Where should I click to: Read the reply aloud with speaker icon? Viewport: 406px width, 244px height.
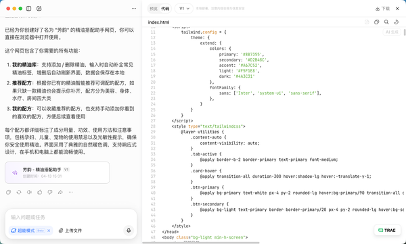pos(29,192)
